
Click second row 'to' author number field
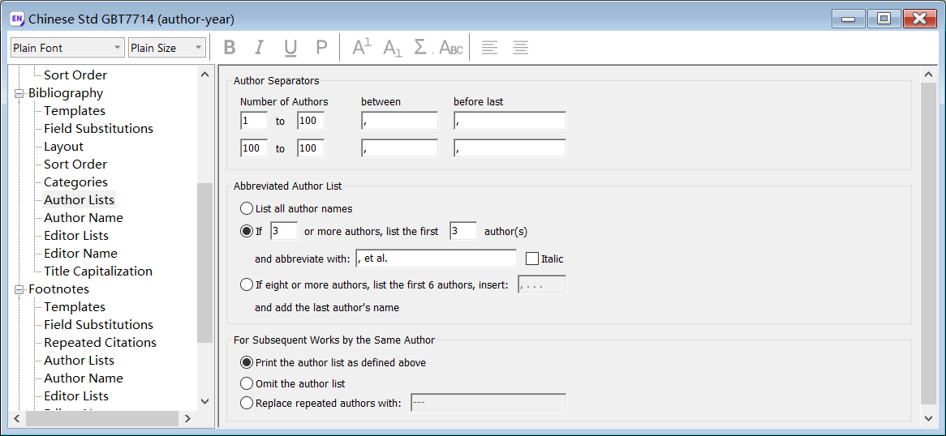coord(311,148)
